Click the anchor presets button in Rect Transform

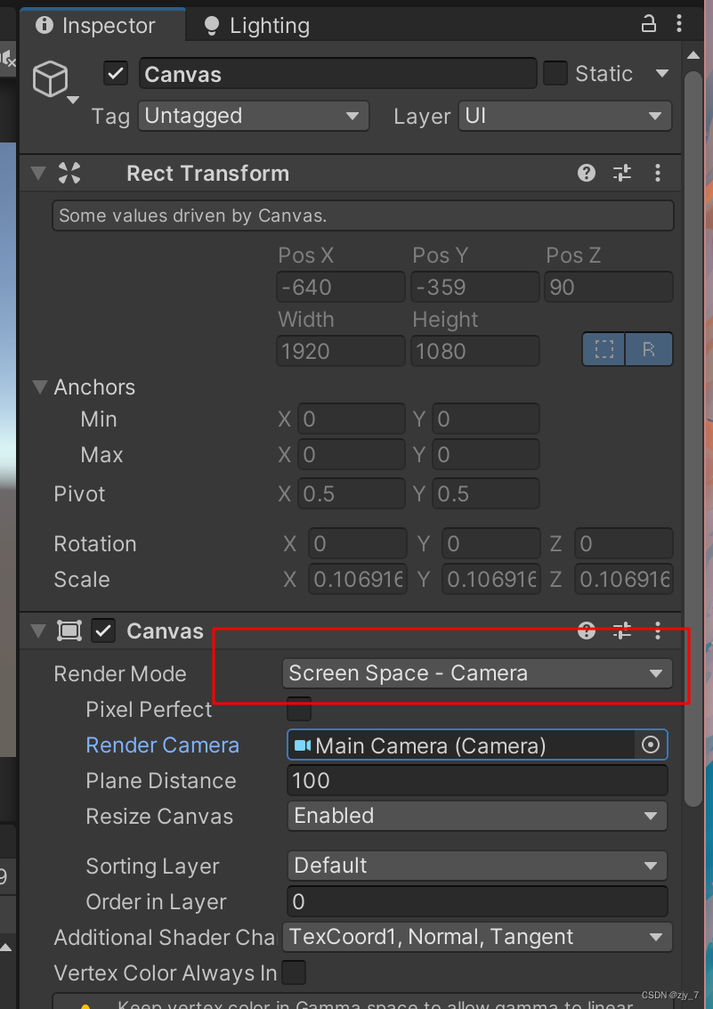604,349
